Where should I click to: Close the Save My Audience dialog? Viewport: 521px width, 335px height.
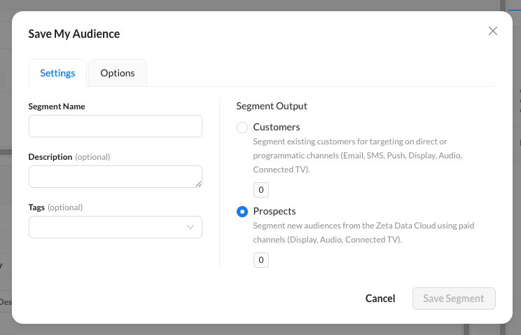coord(493,31)
